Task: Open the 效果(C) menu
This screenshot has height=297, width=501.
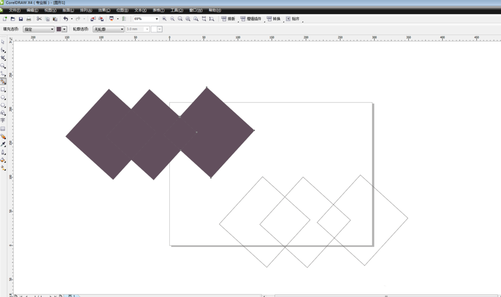Action: (x=104, y=10)
